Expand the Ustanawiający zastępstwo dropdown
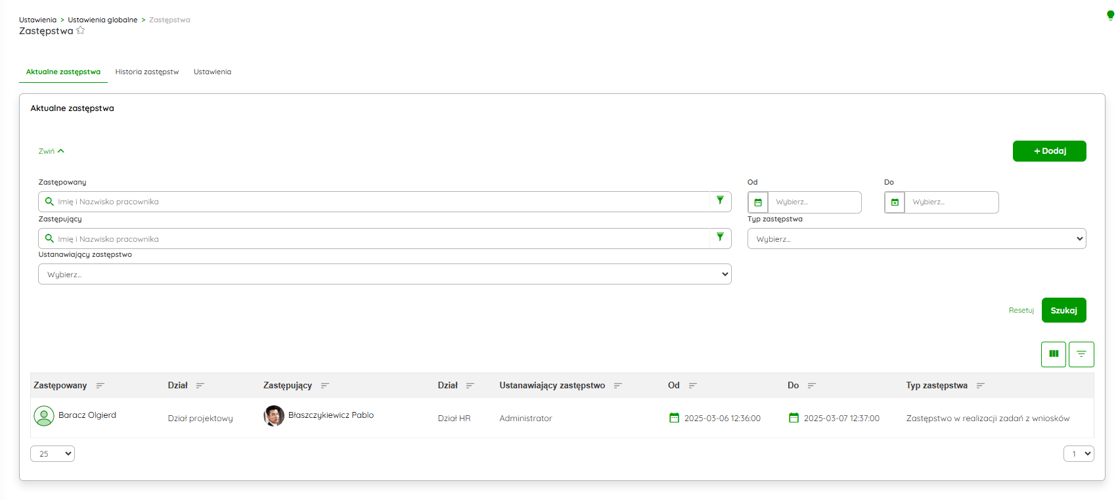The image size is (1118, 500). 384,274
